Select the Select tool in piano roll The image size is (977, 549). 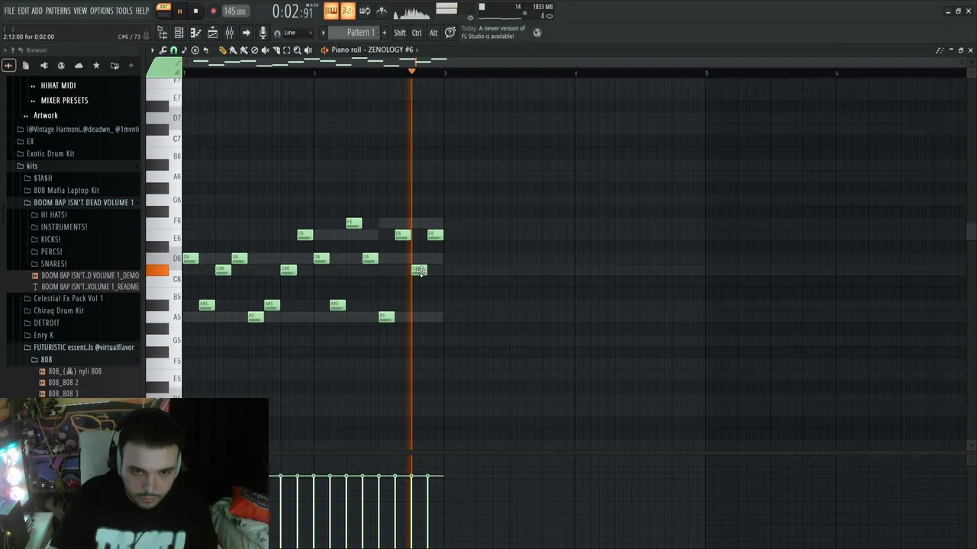click(x=286, y=50)
